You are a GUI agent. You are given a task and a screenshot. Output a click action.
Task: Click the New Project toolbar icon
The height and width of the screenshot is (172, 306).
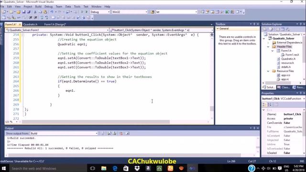pos(3,12)
